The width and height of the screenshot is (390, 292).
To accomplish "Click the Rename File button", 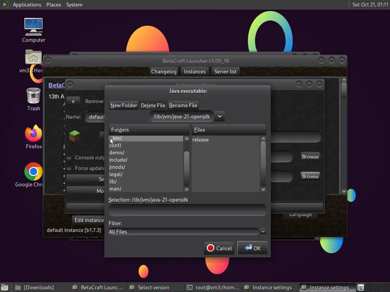I will [x=183, y=105].
